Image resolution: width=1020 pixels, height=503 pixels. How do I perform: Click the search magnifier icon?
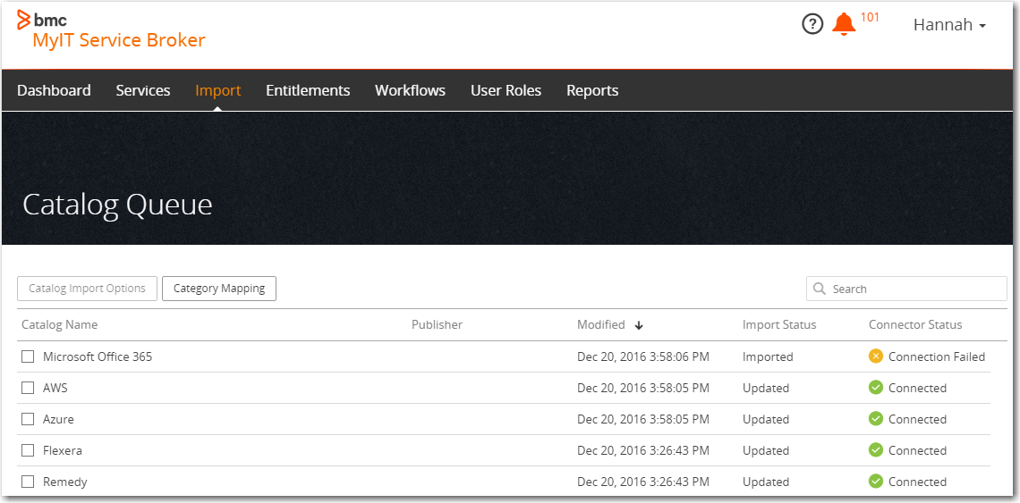pos(820,289)
